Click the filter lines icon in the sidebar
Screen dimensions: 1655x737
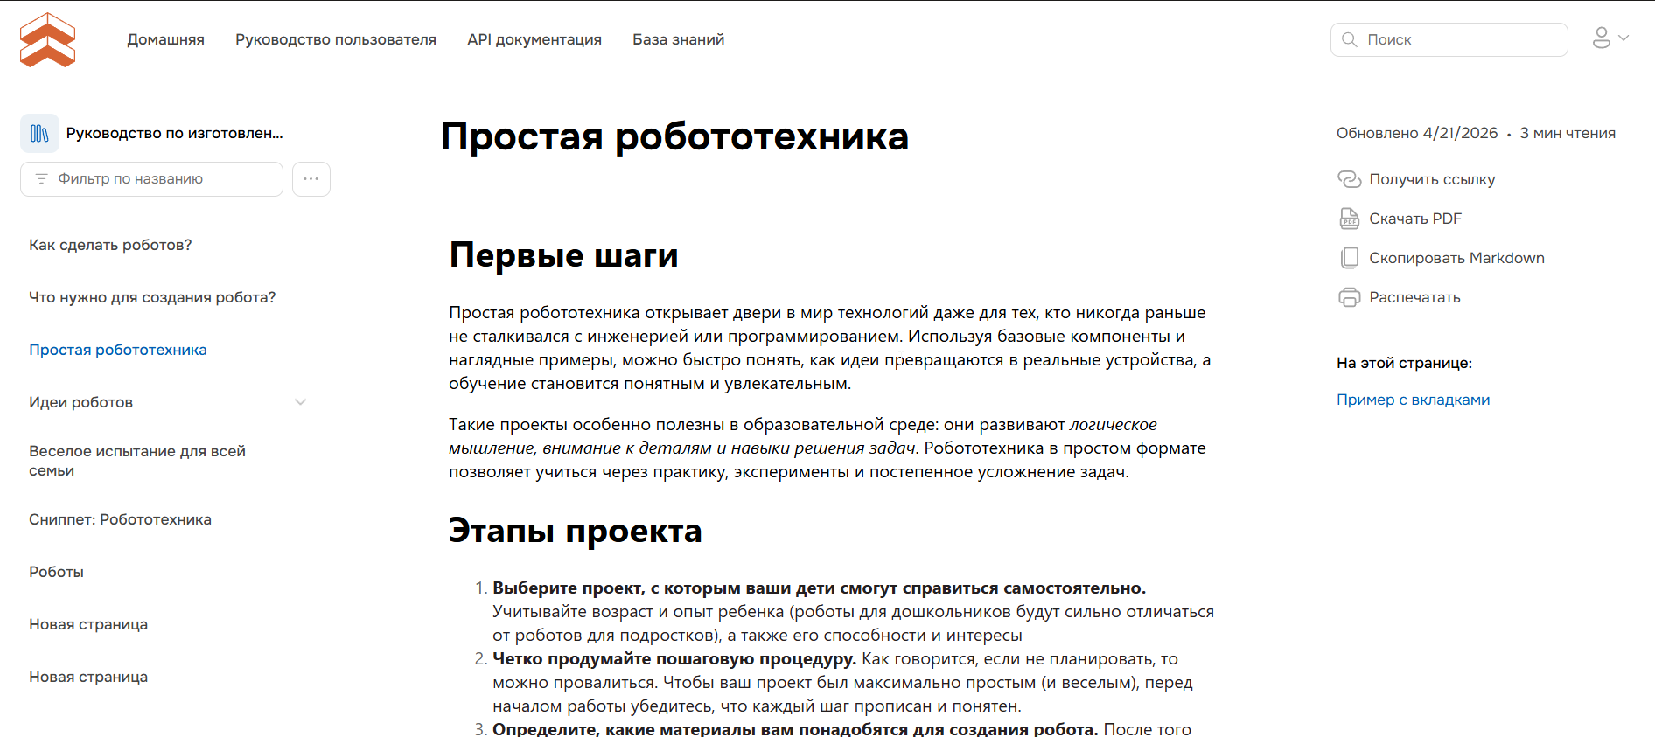41,178
